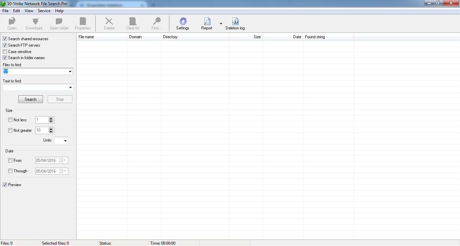The width and height of the screenshot is (460, 246).
Task: Click the Not less value field
Action: (x=42, y=120)
